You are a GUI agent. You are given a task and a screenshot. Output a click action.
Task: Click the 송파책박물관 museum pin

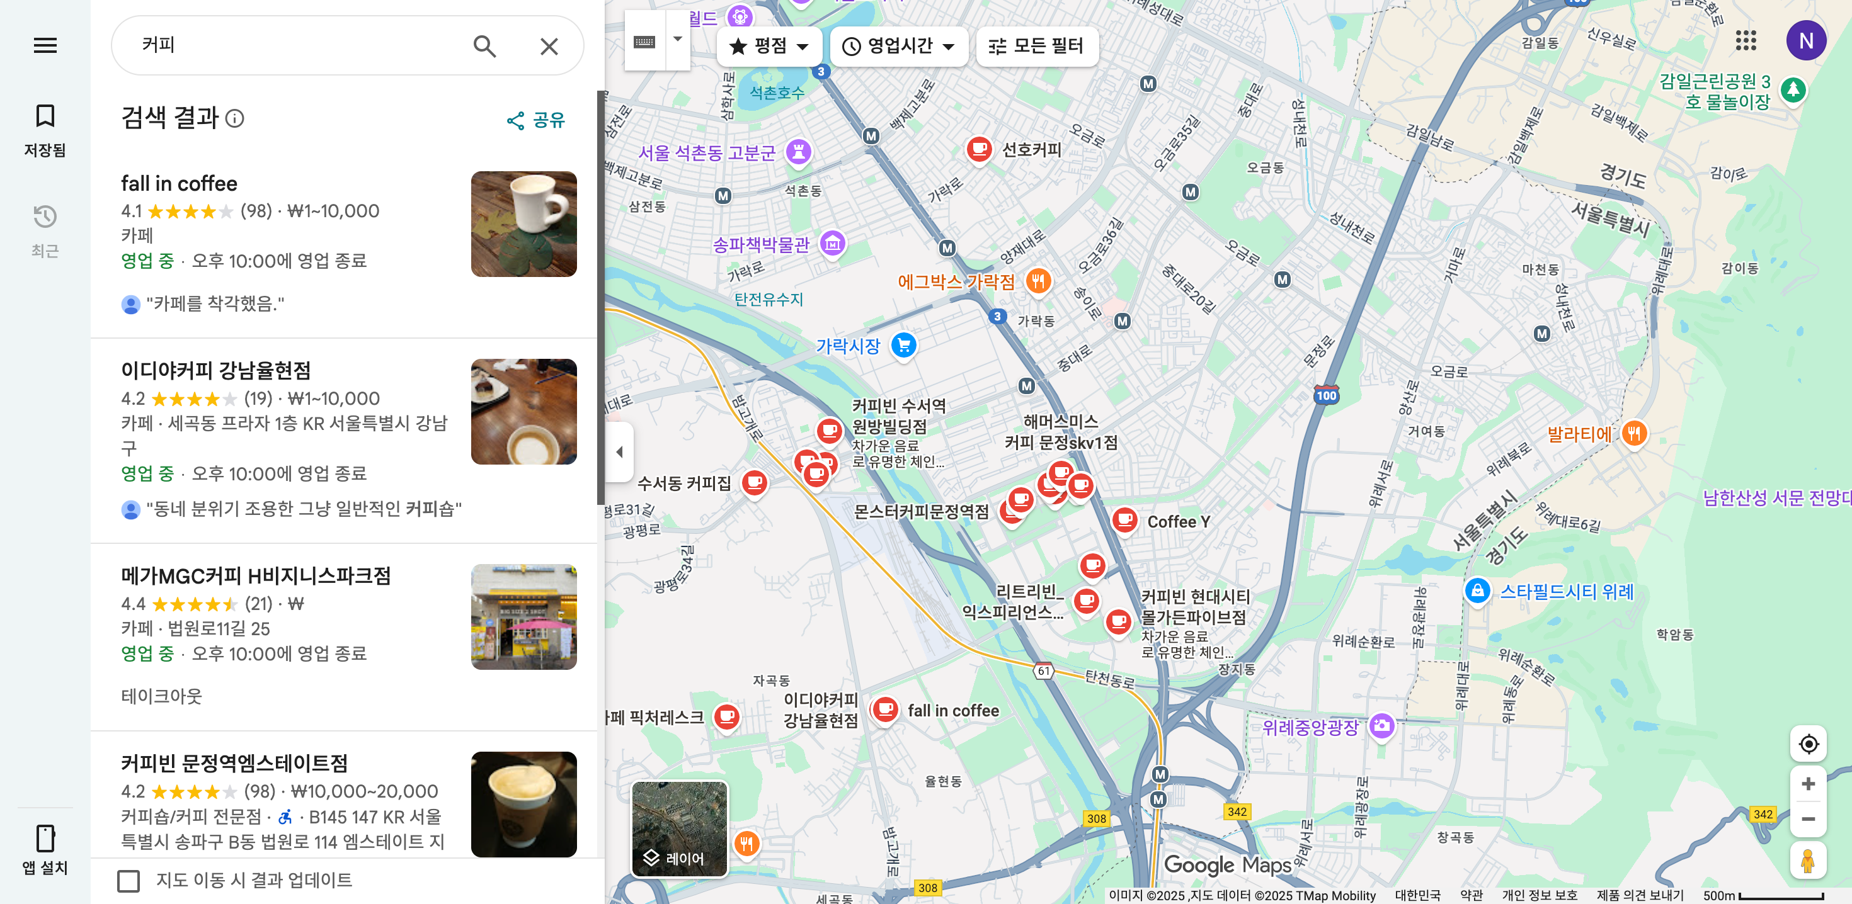click(833, 244)
